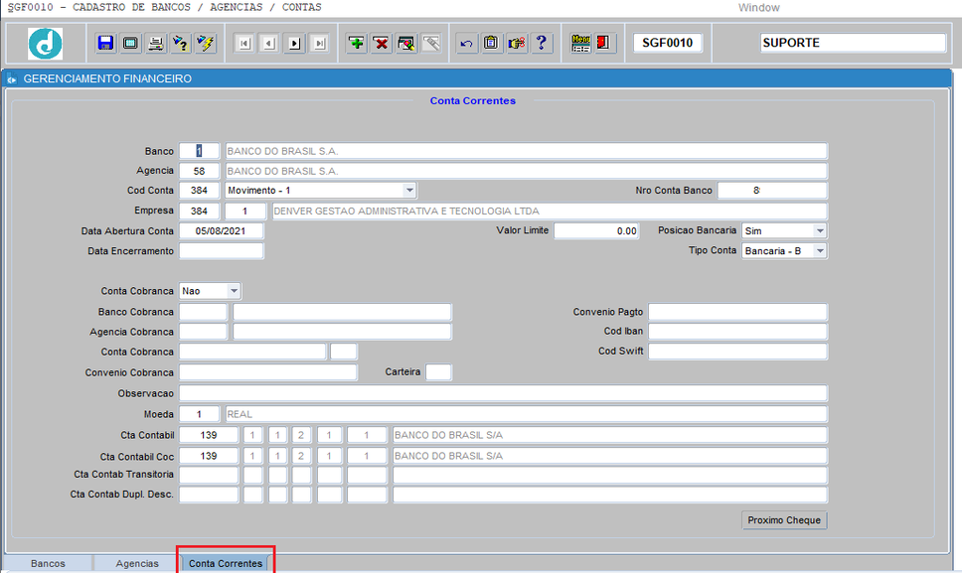
Task: Click the Clear Record eraser icon
Action: pyautogui.click(x=406, y=43)
